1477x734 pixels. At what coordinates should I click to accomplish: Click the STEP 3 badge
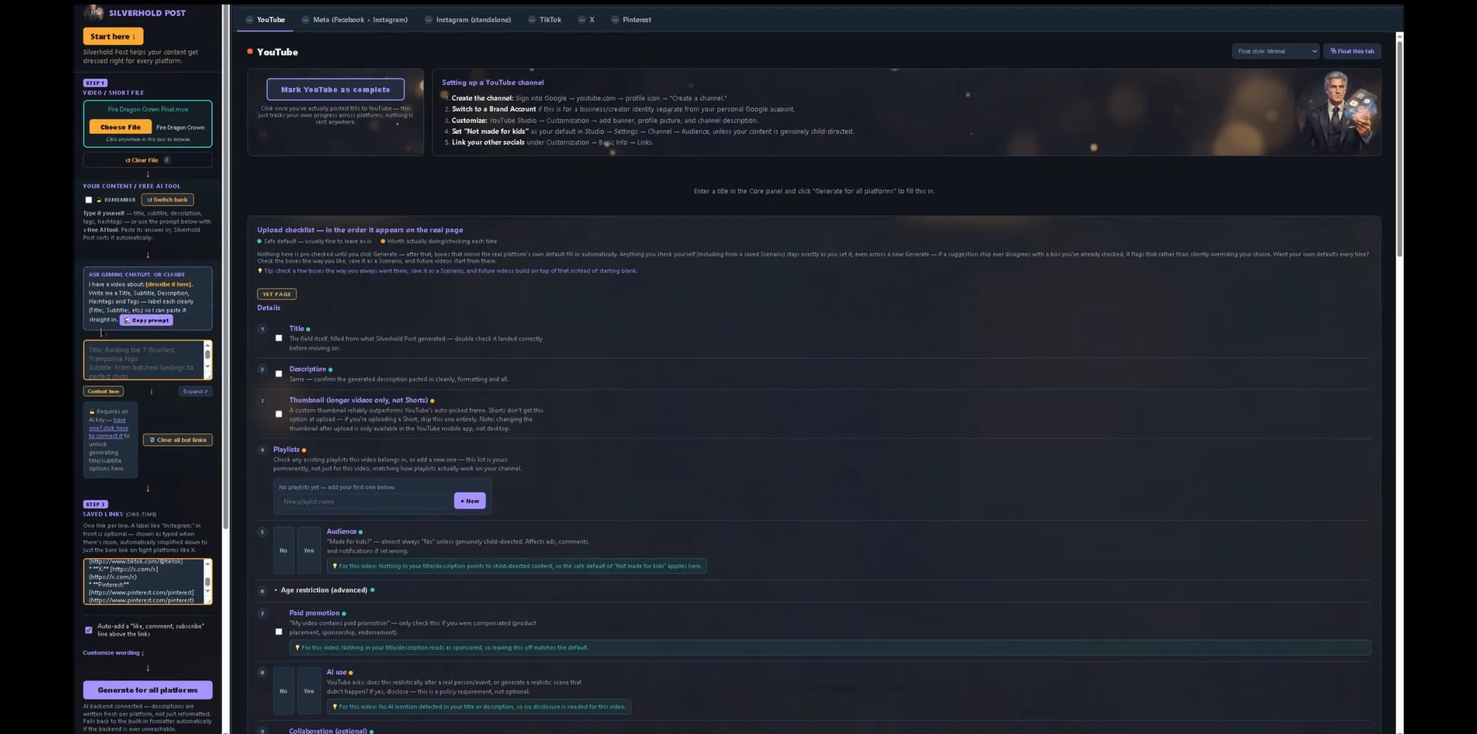(x=95, y=505)
